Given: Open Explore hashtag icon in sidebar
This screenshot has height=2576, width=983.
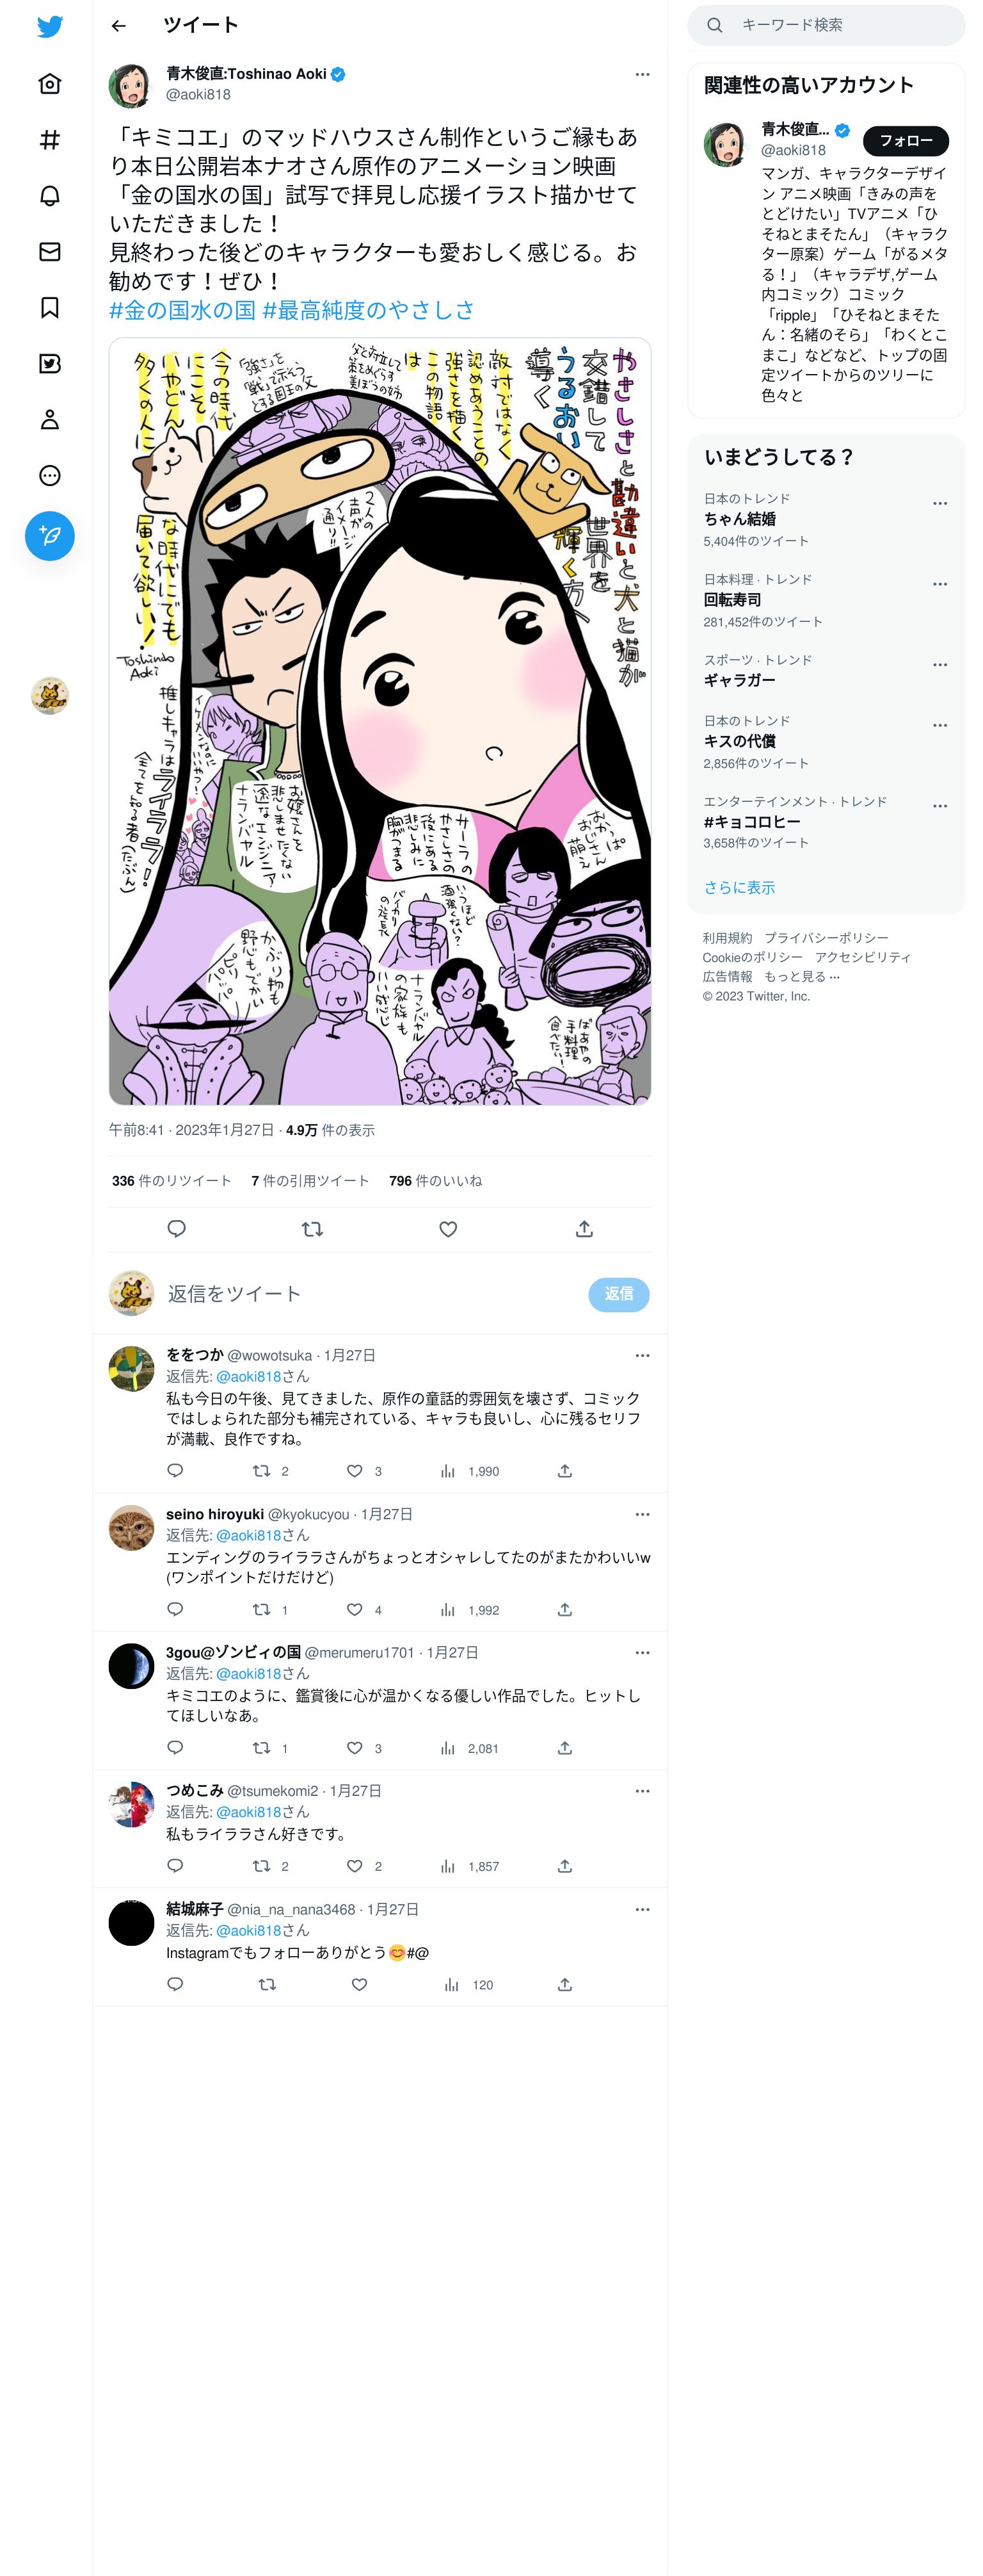Looking at the screenshot, I should [x=50, y=140].
